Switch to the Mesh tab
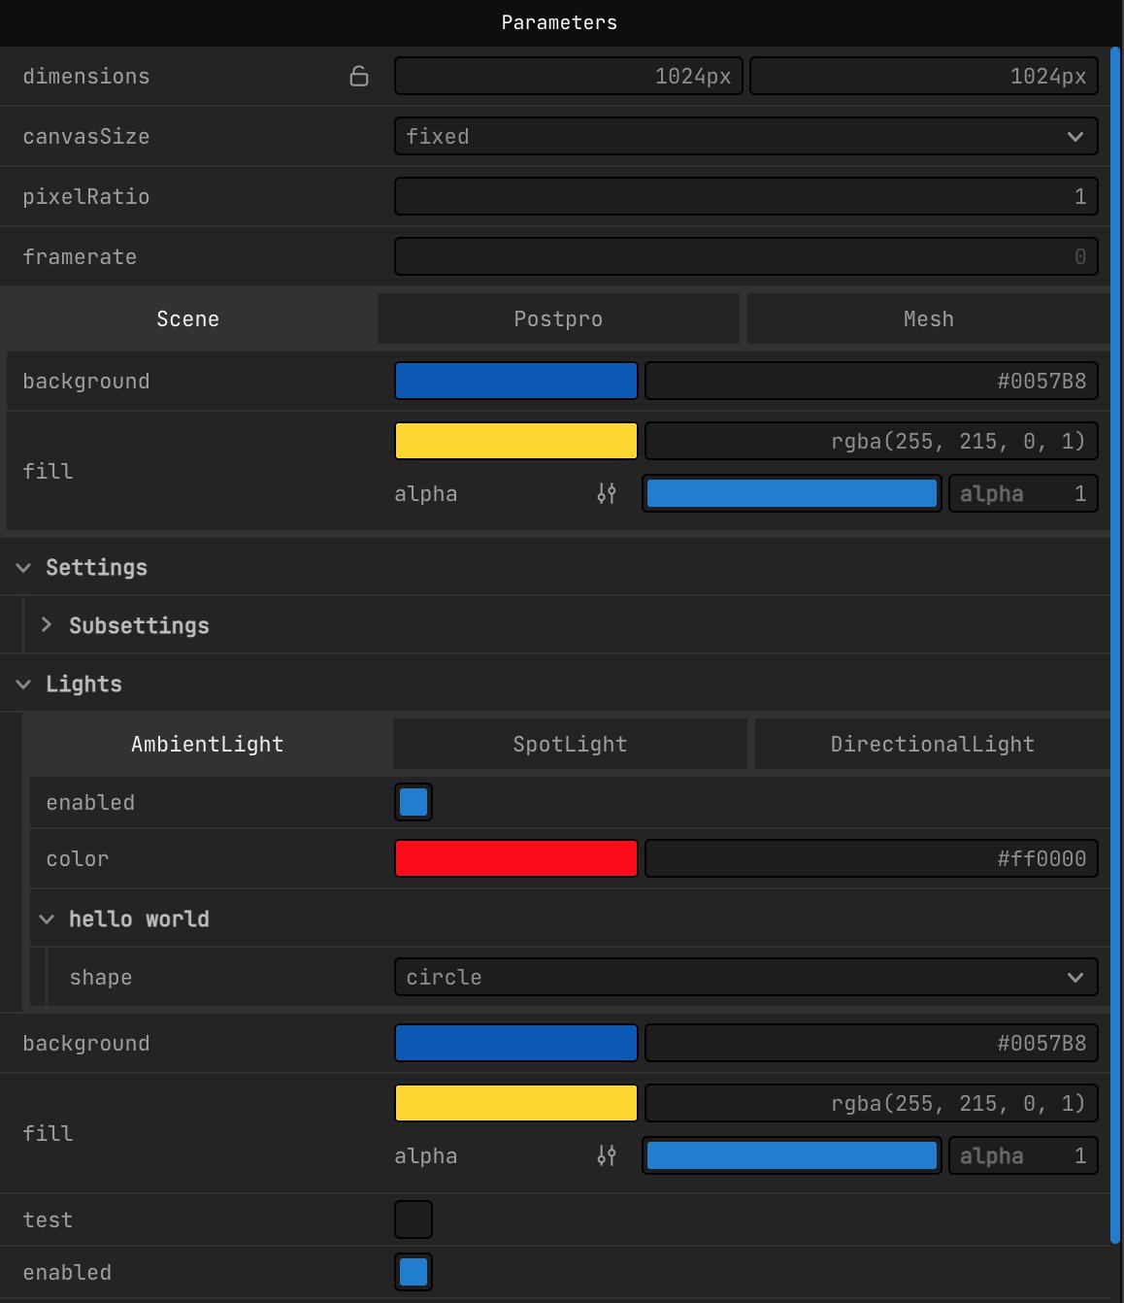This screenshot has width=1124, height=1303. pyautogui.click(x=928, y=318)
